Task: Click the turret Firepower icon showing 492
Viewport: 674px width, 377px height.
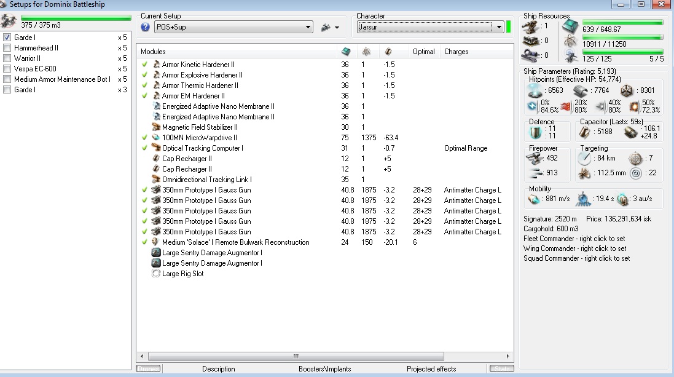Action: pos(535,159)
